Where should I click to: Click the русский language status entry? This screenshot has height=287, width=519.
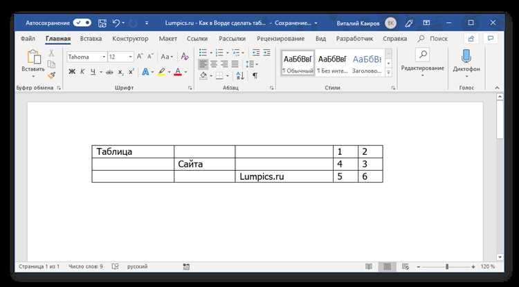pos(138,266)
